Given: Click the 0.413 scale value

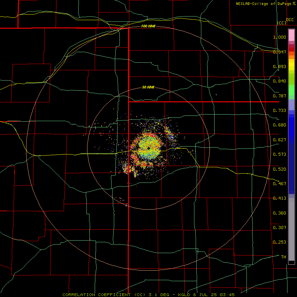Looking at the screenshot, I should coord(280,198).
